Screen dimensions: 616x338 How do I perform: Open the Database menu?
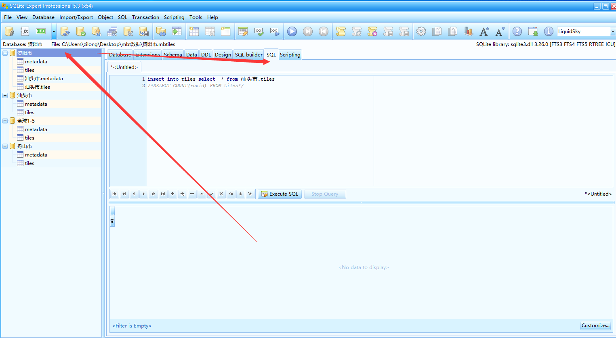pos(43,17)
